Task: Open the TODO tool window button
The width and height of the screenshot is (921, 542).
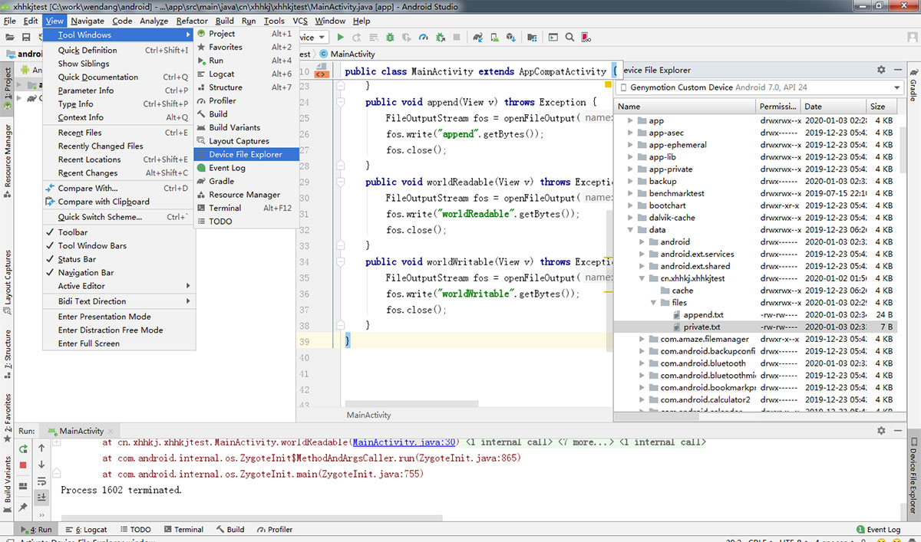Action: [x=134, y=530]
